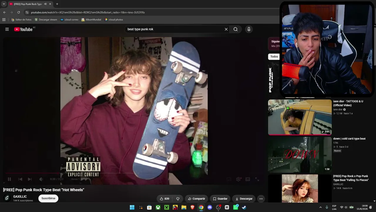Image resolution: width=376 pixels, height=212 pixels.
Task: Open the Xbox app on the taskbar
Action: (x=158, y=207)
